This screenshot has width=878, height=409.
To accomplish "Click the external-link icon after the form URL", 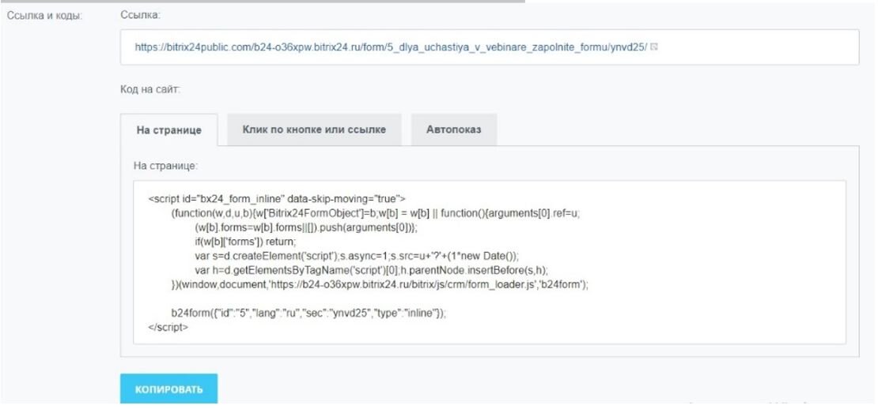I will click(655, 48).
